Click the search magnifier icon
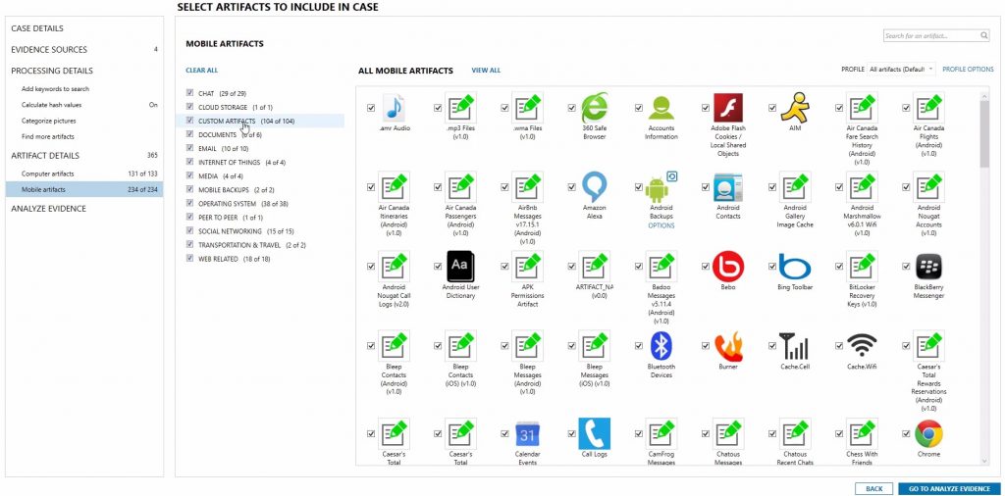Screen dimensions: 1005x496 pos(983,36)
